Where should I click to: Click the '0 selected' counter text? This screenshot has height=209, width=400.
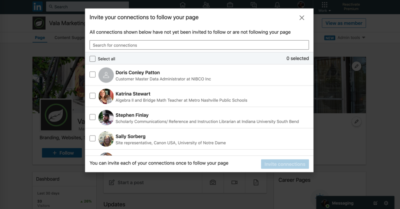click(x=297, y=59)
